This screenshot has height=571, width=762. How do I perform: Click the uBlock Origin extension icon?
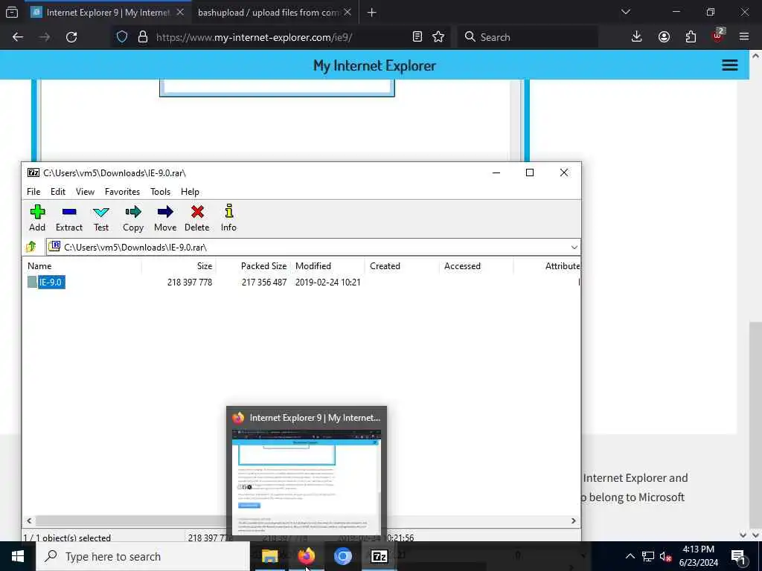(x=718, y=36)
